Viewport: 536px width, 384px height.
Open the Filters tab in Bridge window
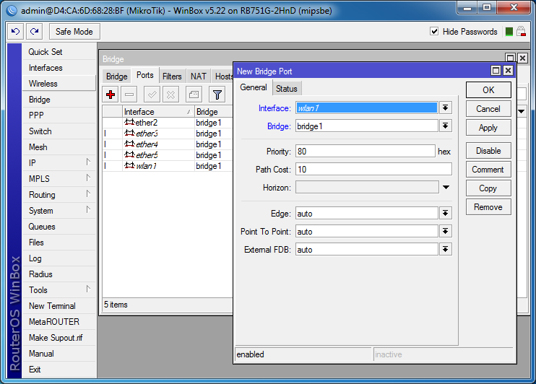pos(172,77)
